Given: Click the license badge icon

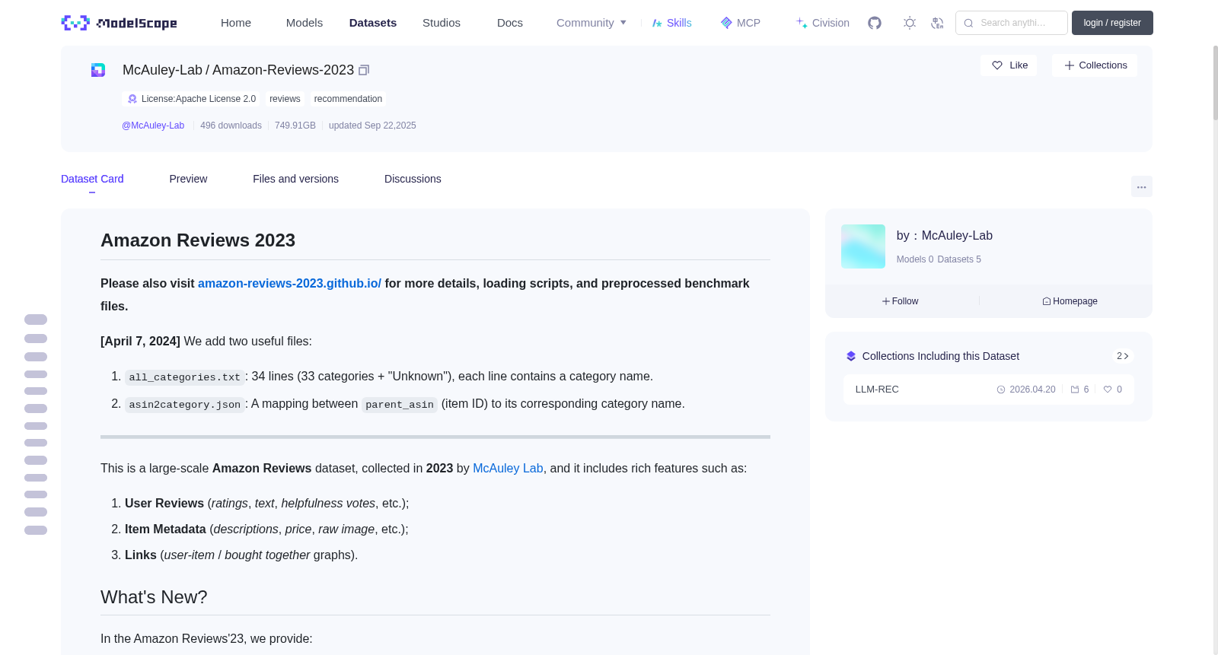Looking at the screenshot, I should (132, 99).
